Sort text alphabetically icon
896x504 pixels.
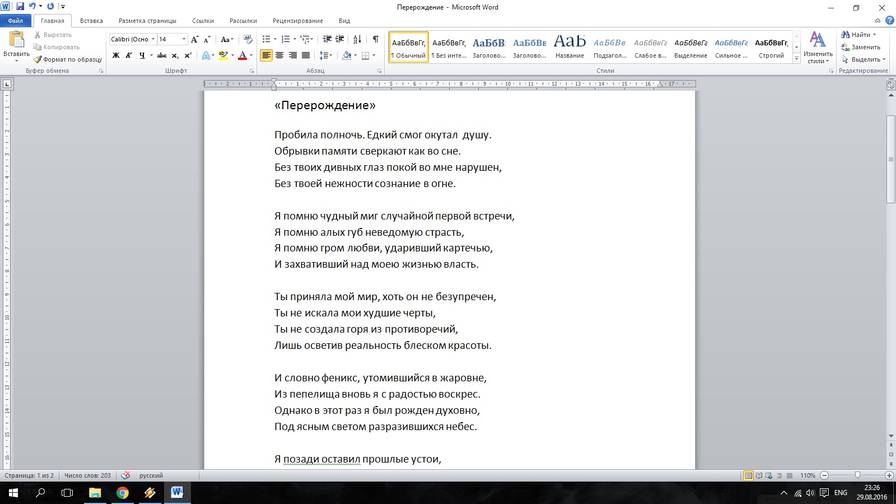tap(357, 39)
